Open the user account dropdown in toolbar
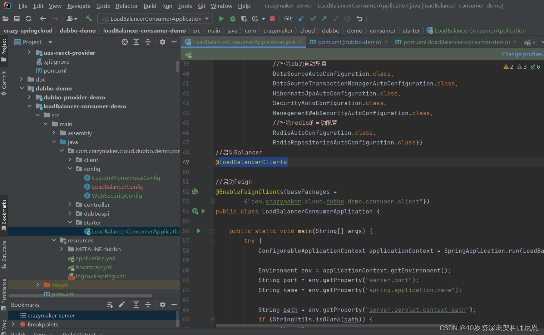 72,19
